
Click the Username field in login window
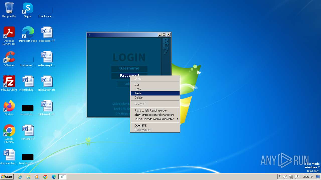click(x=129, y=68)
